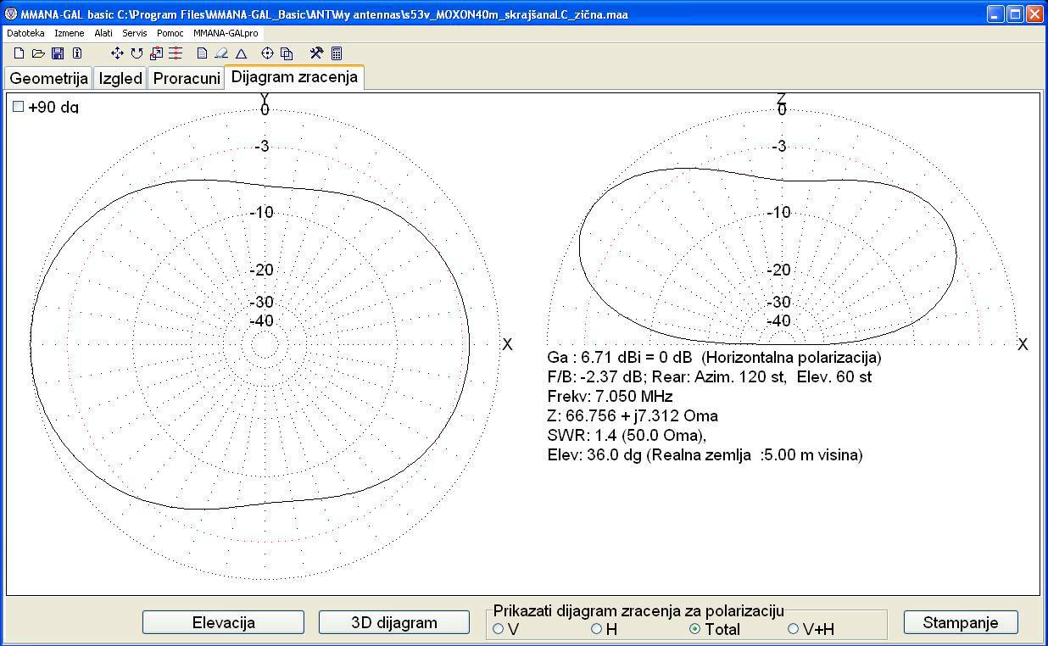1048x646 pixels.
Task: Click the triangle toolbar icon
Action: pyautogui.click(x=241, y=53)
